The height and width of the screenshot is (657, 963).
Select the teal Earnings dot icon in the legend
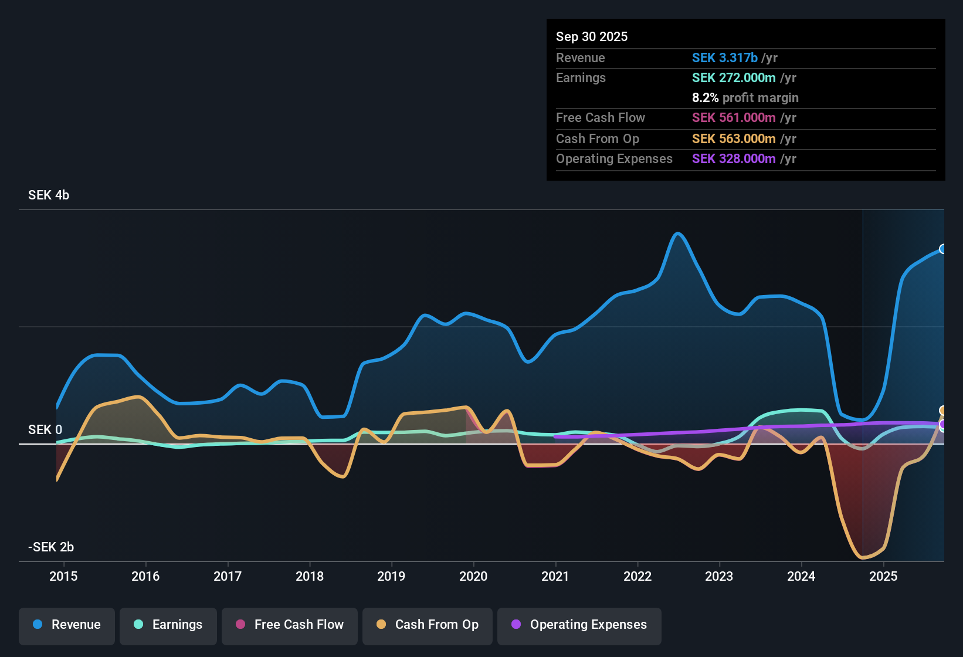[x=139, y=625]
